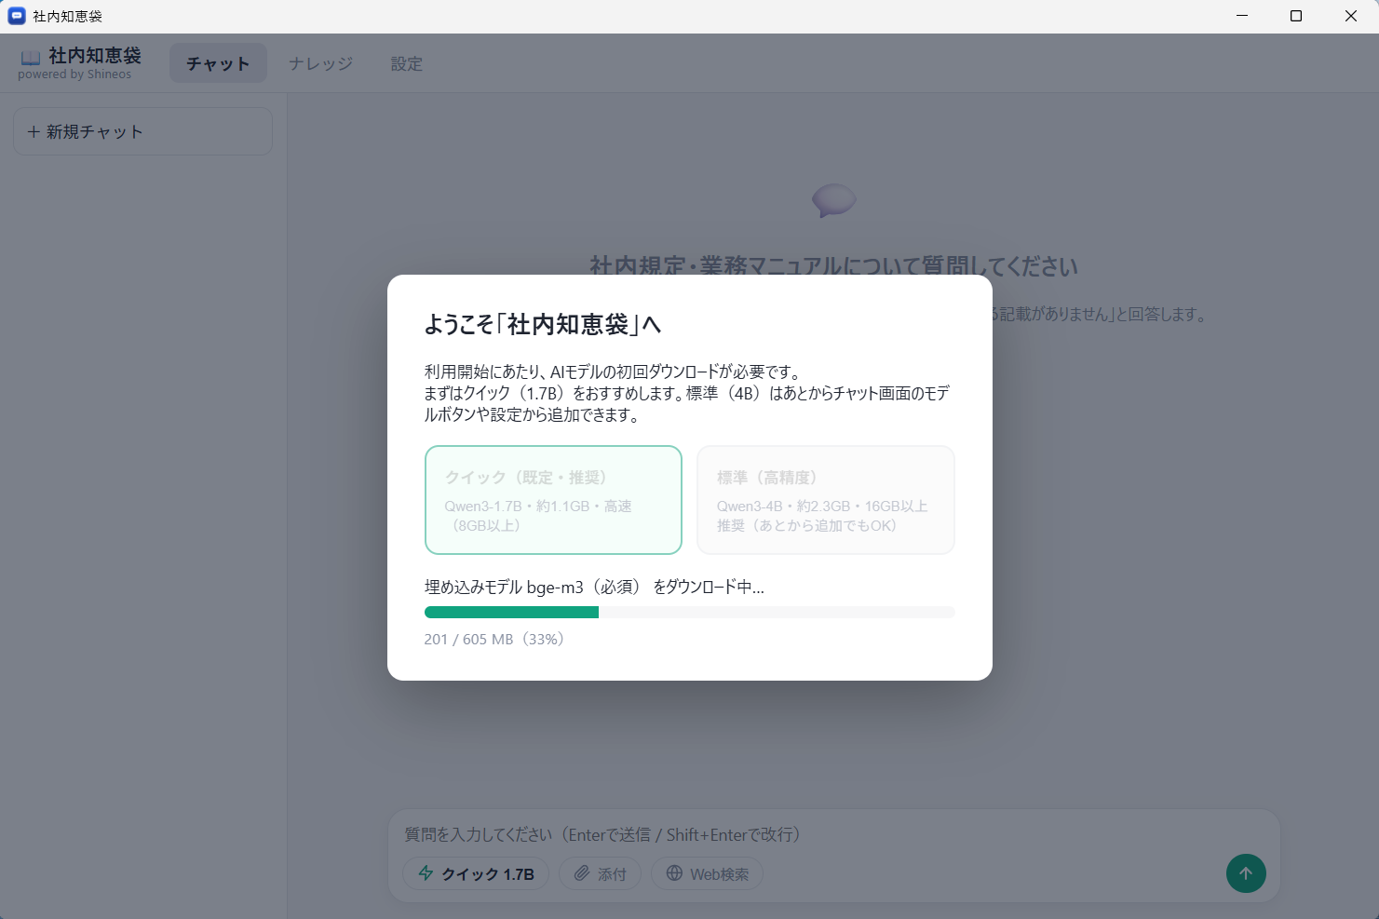1379x919 pixels.
Task: Click the 社内知恵袋 app name in header
Action: (95, 56)
